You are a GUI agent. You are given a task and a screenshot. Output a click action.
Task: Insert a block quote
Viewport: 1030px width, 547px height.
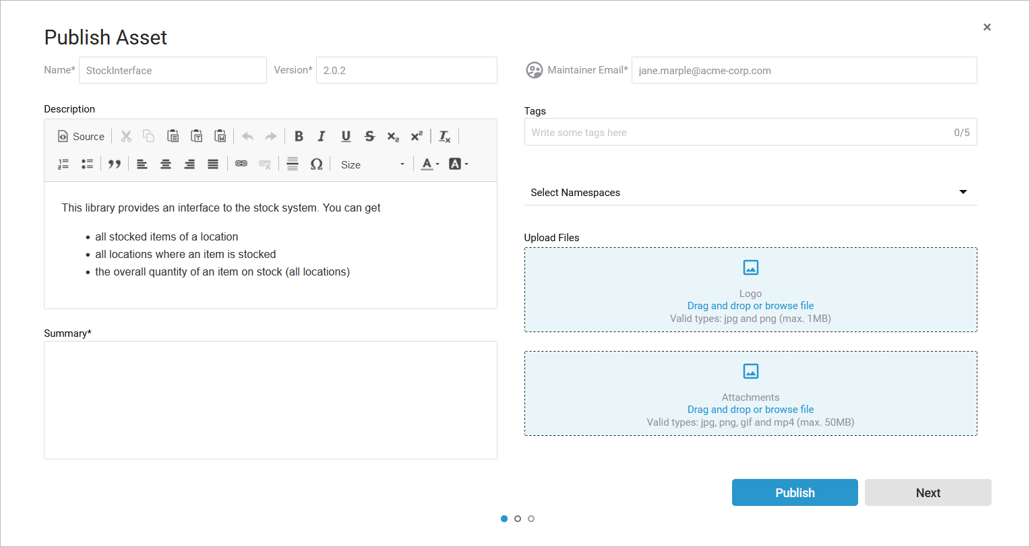click(115, 164)
